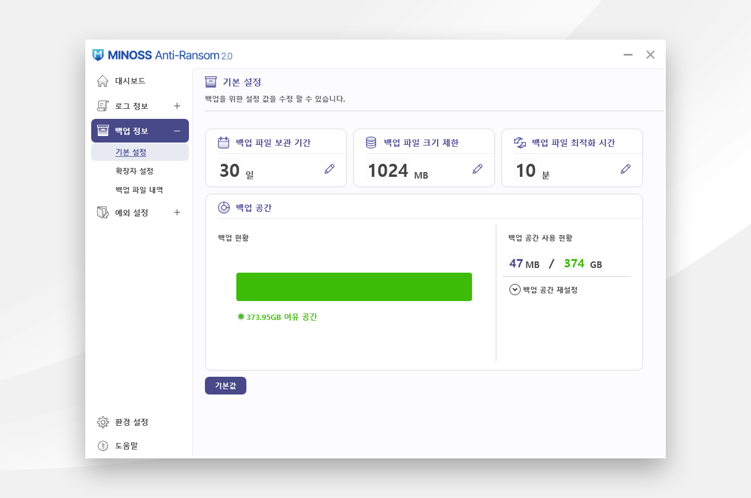The width and height of the screenshot is (751, 498).
Task: Edit 백업 파일 크기 제한 with pencil icon
Action: click(477, 169)
